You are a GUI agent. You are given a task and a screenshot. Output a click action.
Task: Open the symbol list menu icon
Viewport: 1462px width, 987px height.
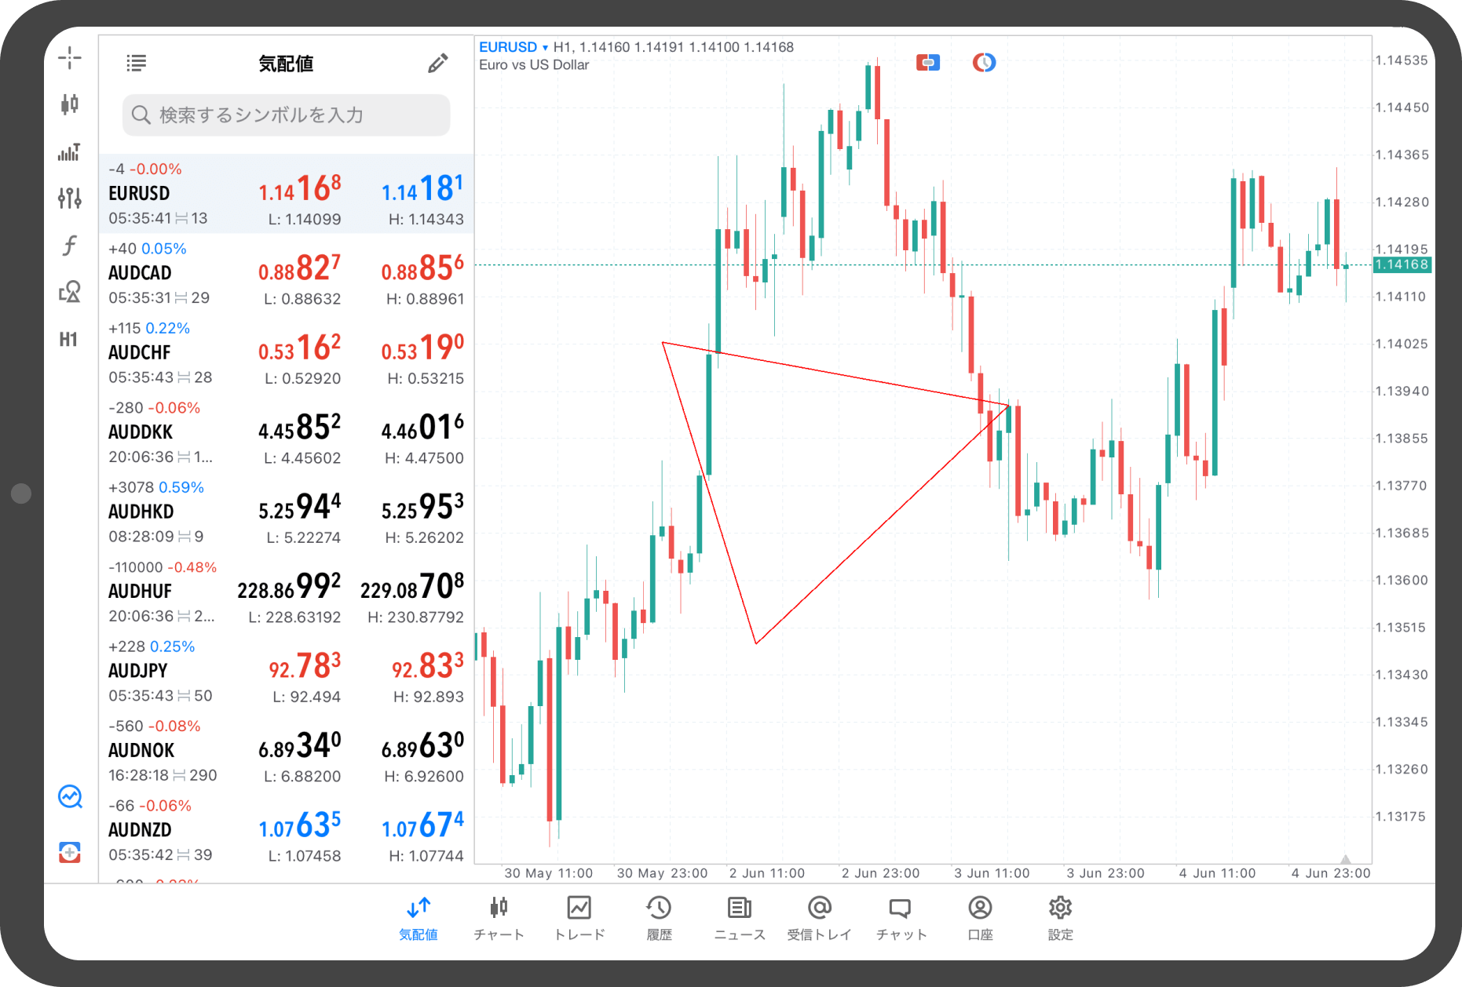point(136,64)
